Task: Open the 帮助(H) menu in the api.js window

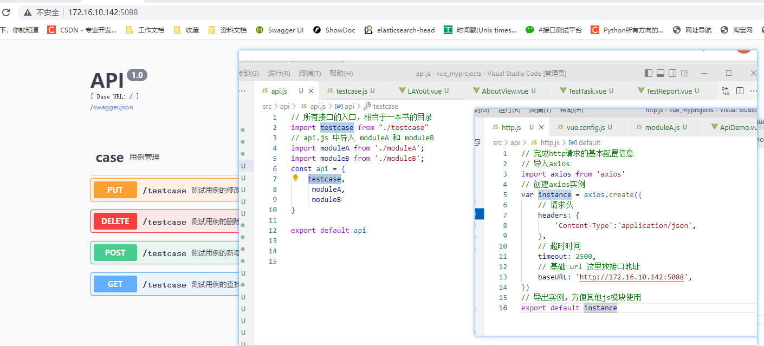Action: click(341, 73)
